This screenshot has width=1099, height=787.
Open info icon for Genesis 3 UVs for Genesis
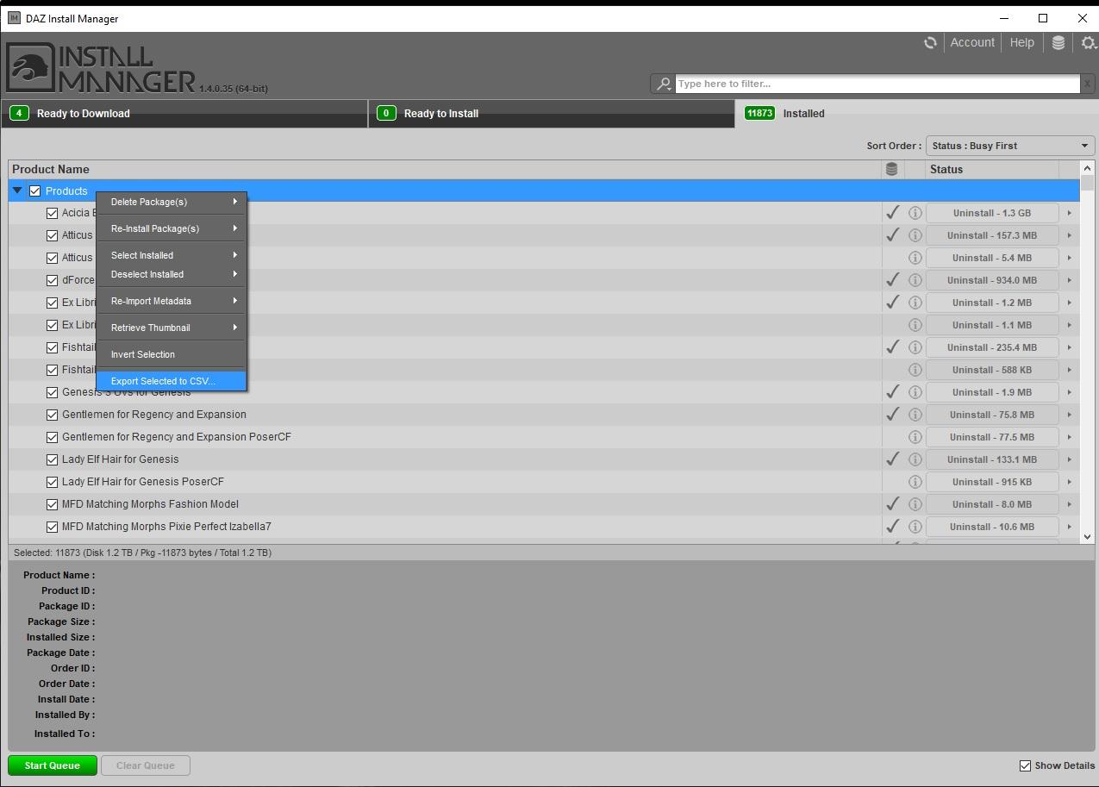click(915, 392)
